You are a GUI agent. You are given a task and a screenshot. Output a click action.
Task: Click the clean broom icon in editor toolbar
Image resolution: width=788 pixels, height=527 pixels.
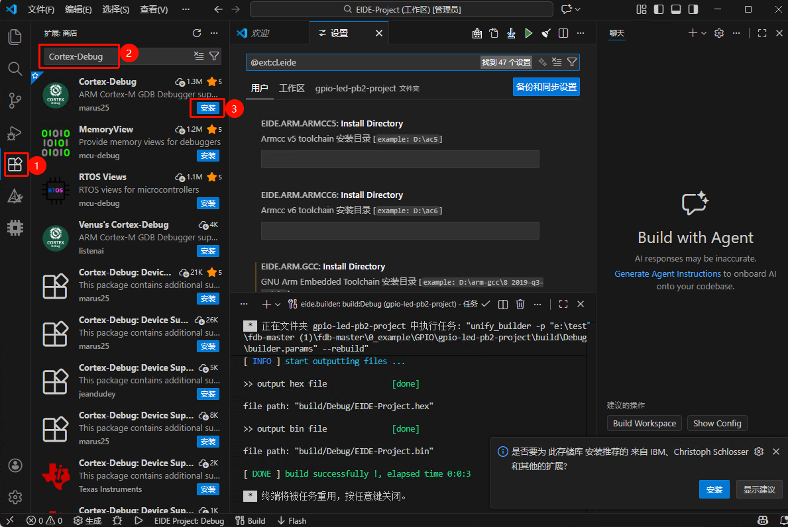[x=545, y=33]
